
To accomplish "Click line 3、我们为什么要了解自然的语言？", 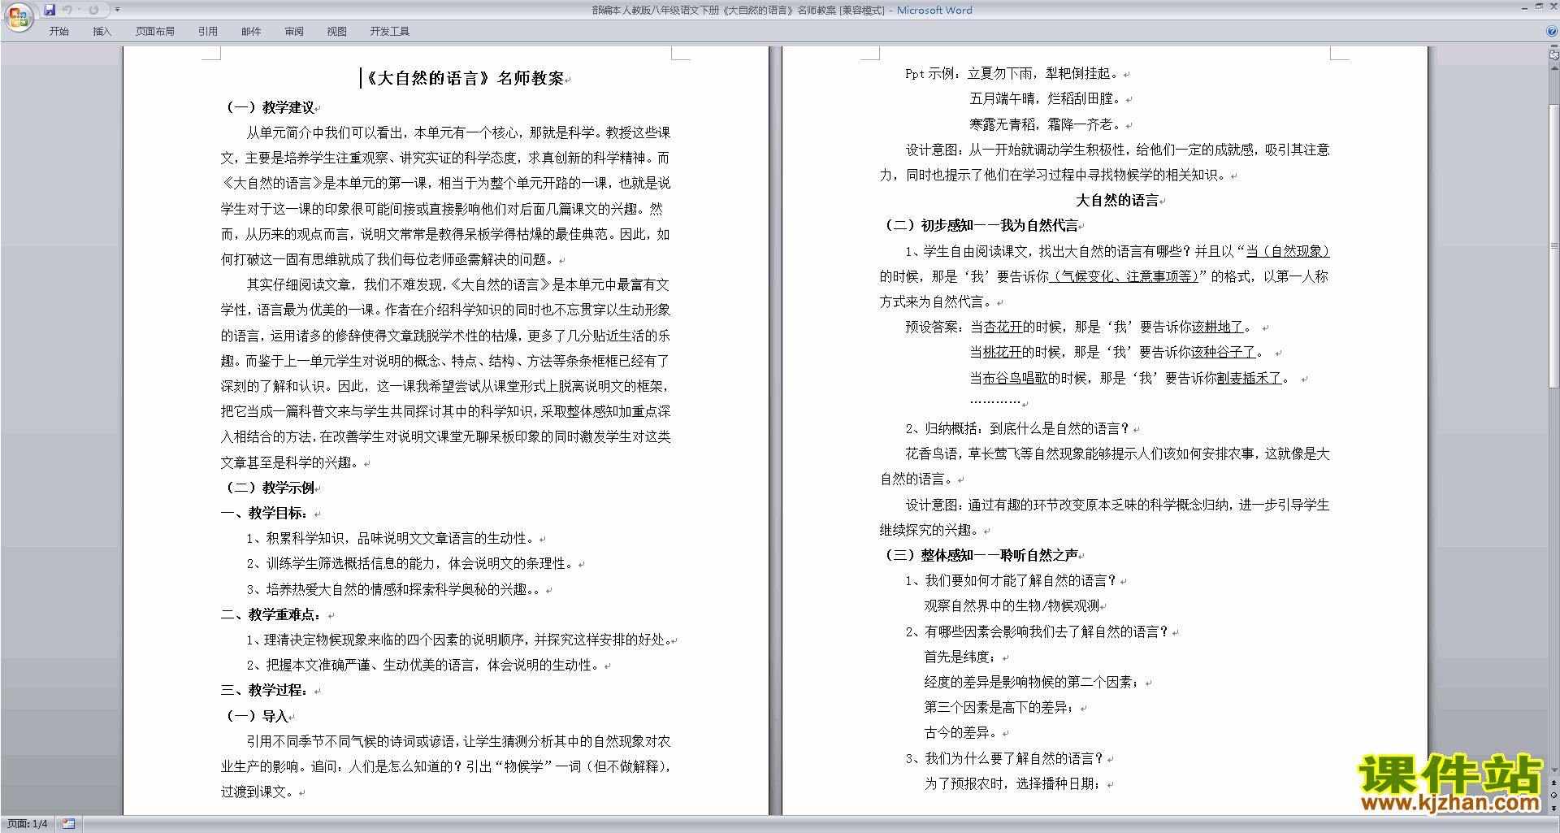I will coord(1004,758).
